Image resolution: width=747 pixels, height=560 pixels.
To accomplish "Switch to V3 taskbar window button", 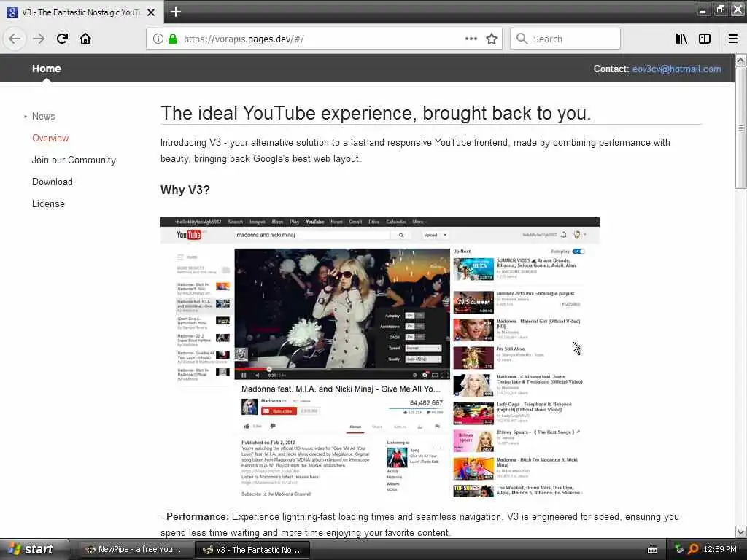I will click(x=252, y=550).
